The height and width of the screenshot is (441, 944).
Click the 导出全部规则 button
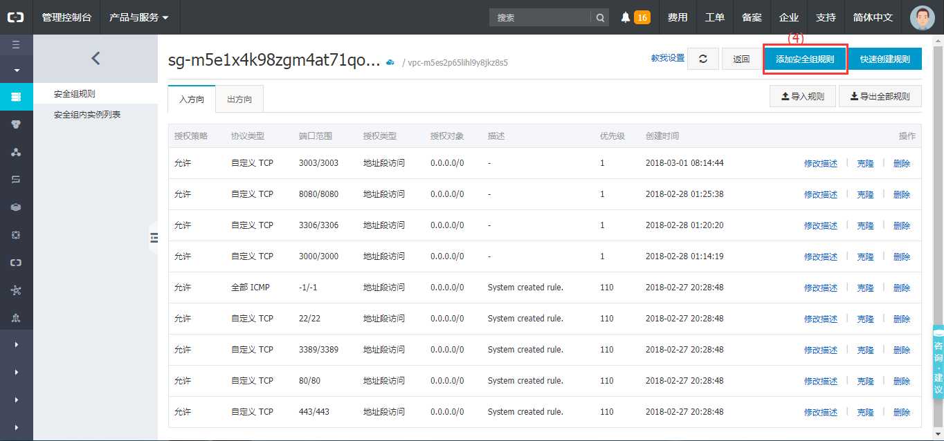point(880,97)
